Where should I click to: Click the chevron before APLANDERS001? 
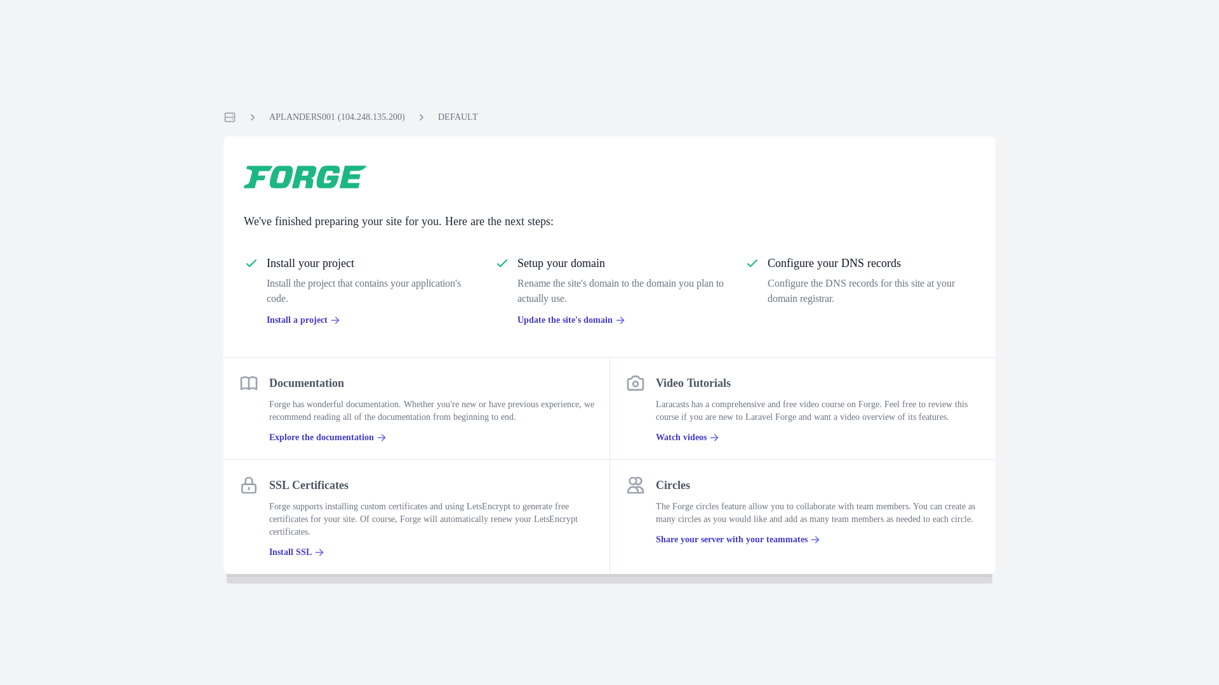[x=253, y=117]
